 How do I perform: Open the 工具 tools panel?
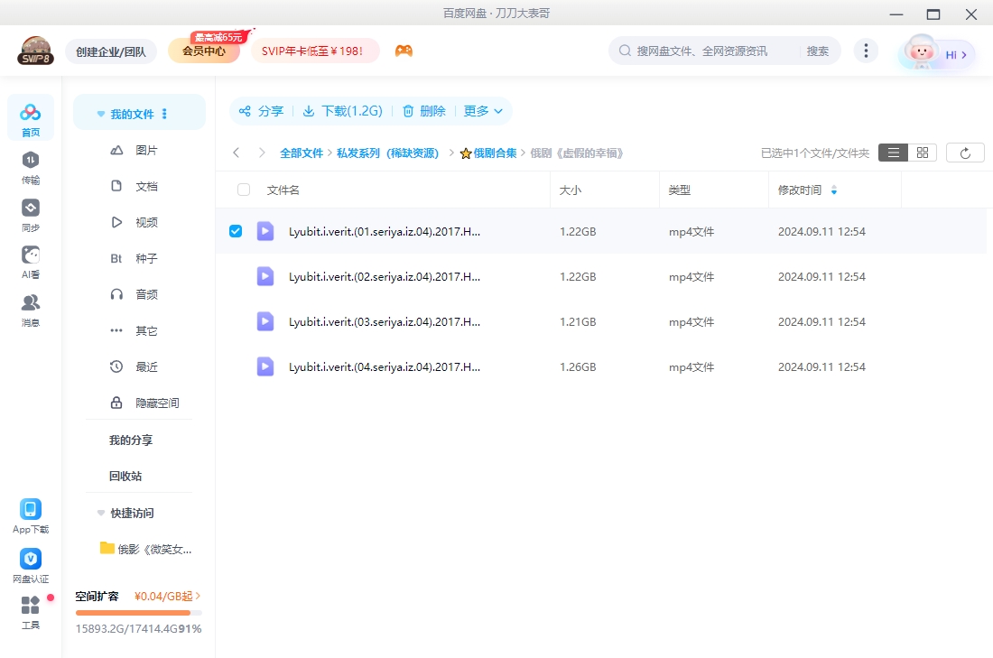(x=30, y=610)
